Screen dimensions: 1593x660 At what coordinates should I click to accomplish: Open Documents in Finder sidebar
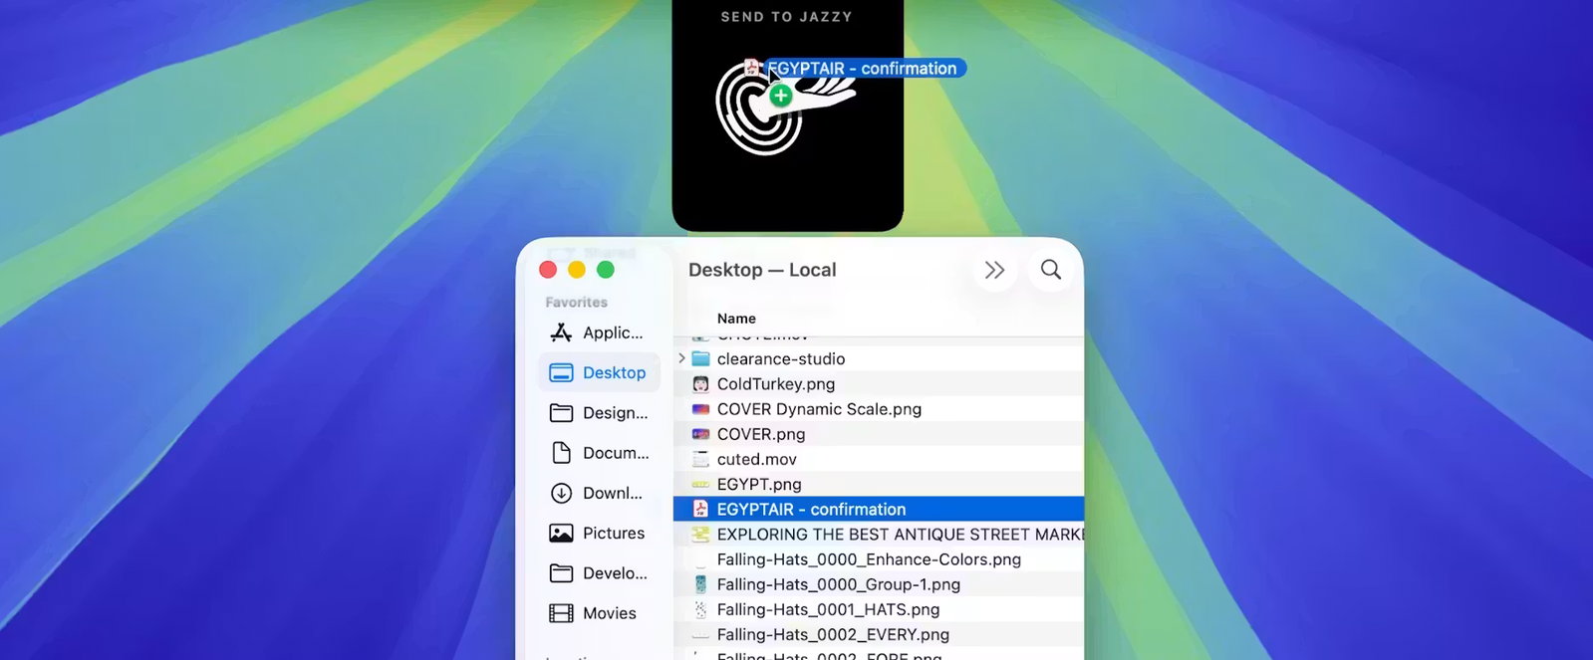pos(598,453)
